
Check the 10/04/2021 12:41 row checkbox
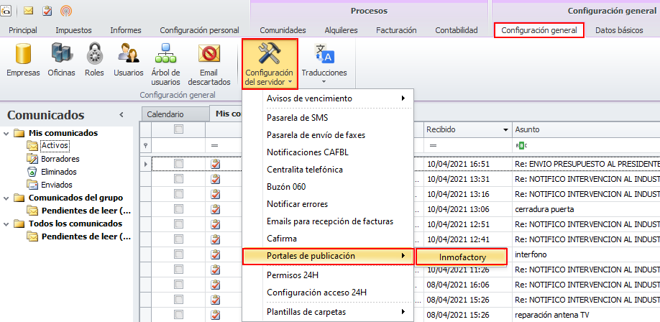pos(179,239)
